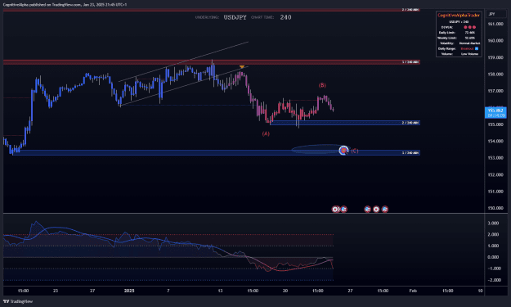The width and height of the screenshot is (511, 307).
Task: Click the 240 chart time value
Action: click(285, 17)
